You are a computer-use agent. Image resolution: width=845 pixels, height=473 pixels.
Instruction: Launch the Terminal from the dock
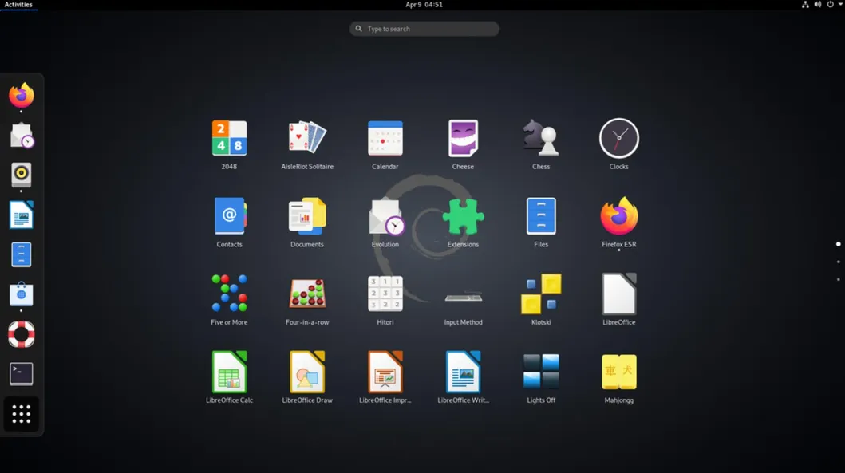click(21, 373)
